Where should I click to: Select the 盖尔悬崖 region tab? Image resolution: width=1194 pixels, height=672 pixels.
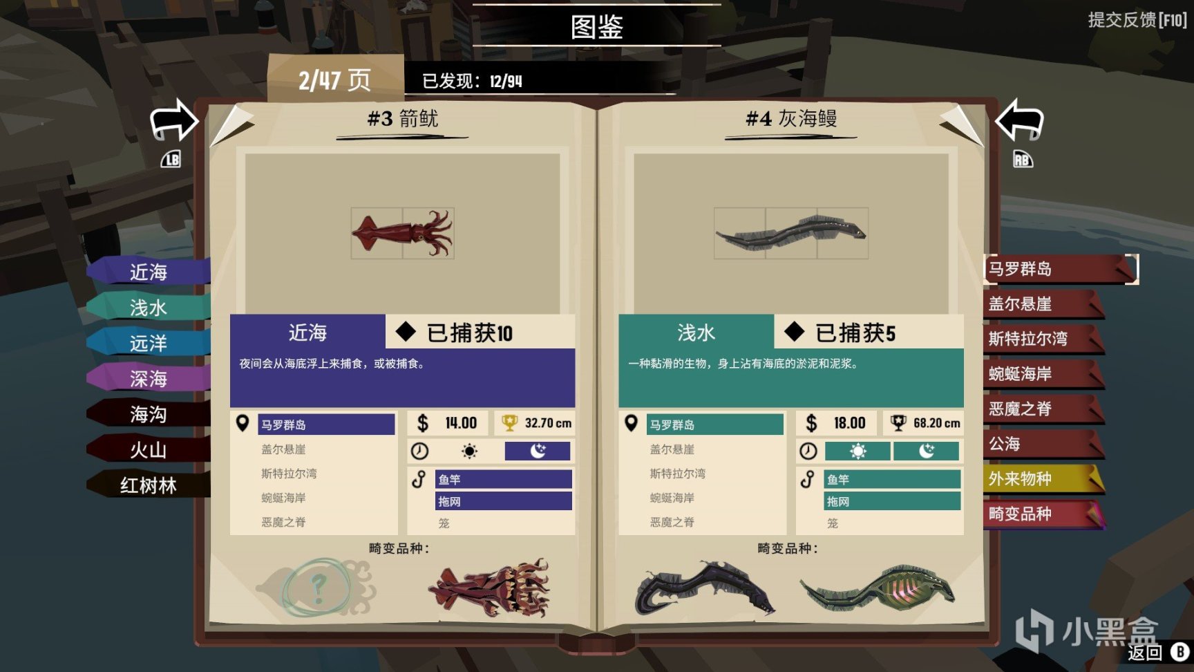[1043, 304]
